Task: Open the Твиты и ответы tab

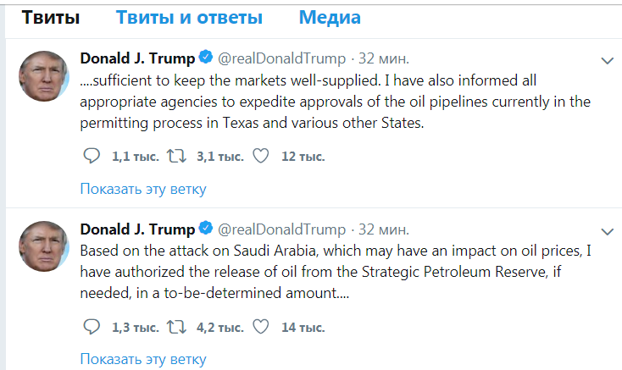Action: tap(189, 18)
